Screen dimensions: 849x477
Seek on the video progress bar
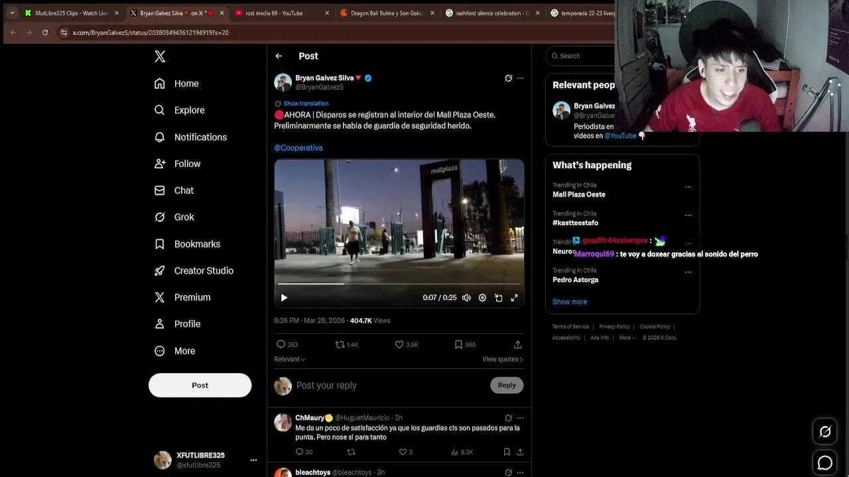point(399,284)
